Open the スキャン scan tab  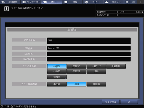pos(113,2)
